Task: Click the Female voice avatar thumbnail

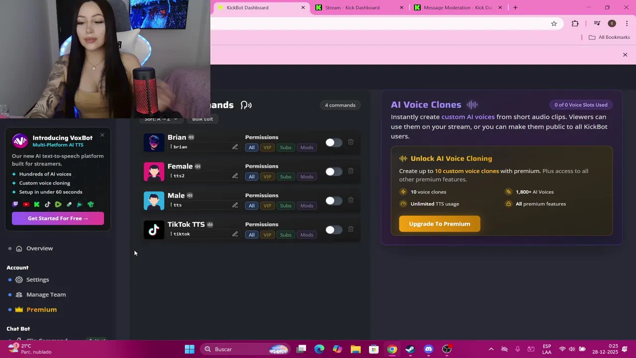Action: pos(154,172)
